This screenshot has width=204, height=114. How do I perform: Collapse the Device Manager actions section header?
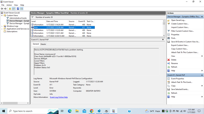click(x=202, y=17)
